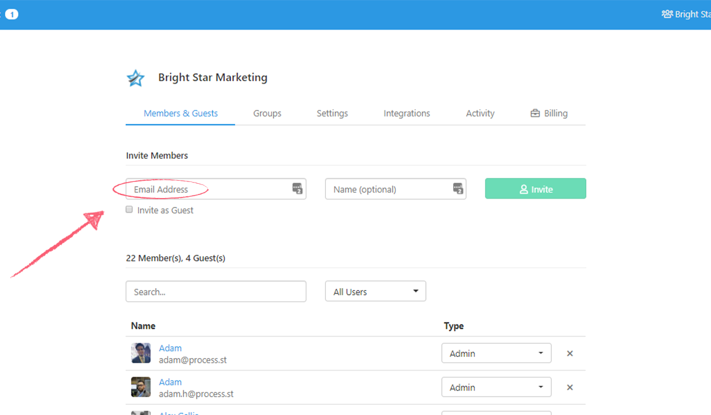Change the Admin type for adam@process.st
This screenshot has width=711, height=415.
pyautogui.click(x=497, y=353)
